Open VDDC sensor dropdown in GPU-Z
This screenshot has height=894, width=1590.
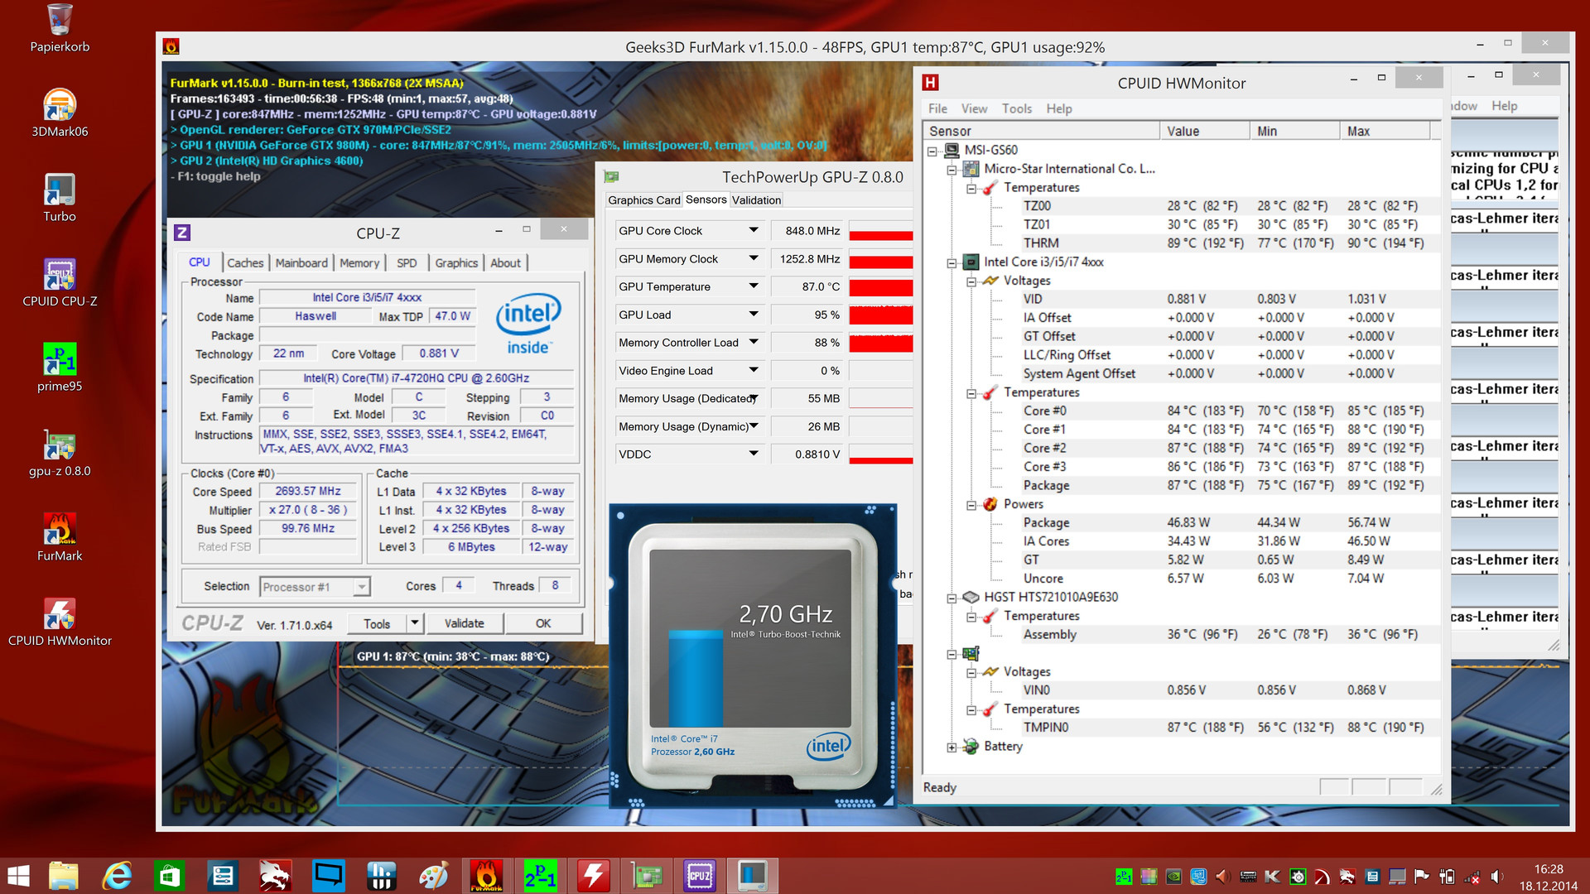[x=754, y=454]
